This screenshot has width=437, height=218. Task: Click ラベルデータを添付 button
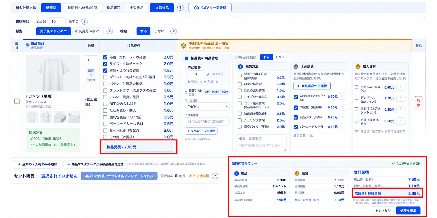[201, 131]
